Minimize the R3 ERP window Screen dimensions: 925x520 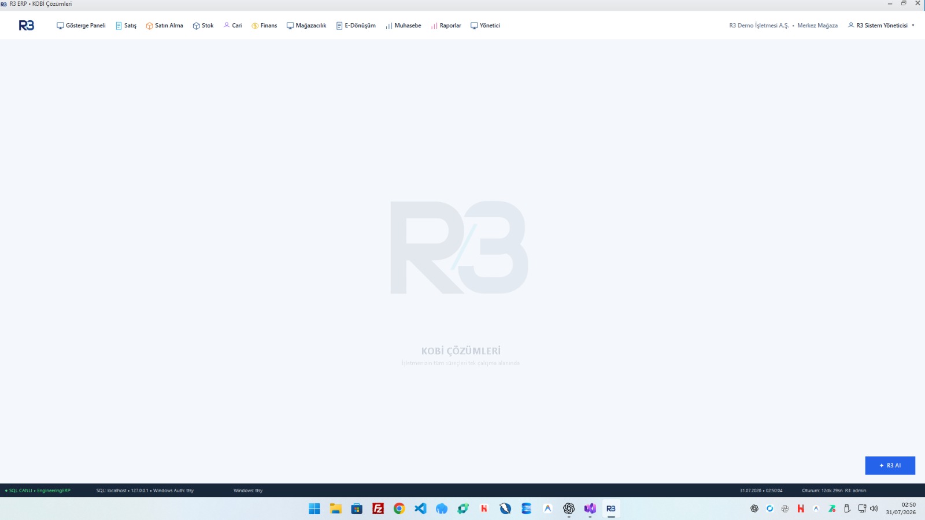pos(890,3)
